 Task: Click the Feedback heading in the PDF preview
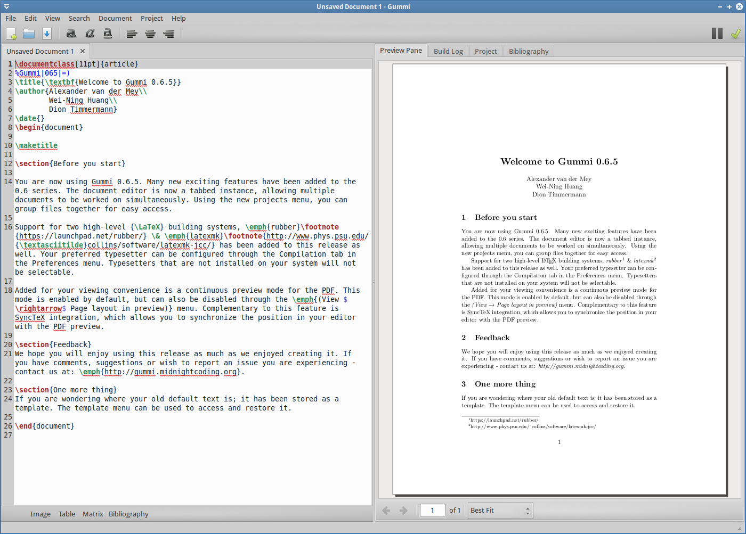click(x=492, y=338)
